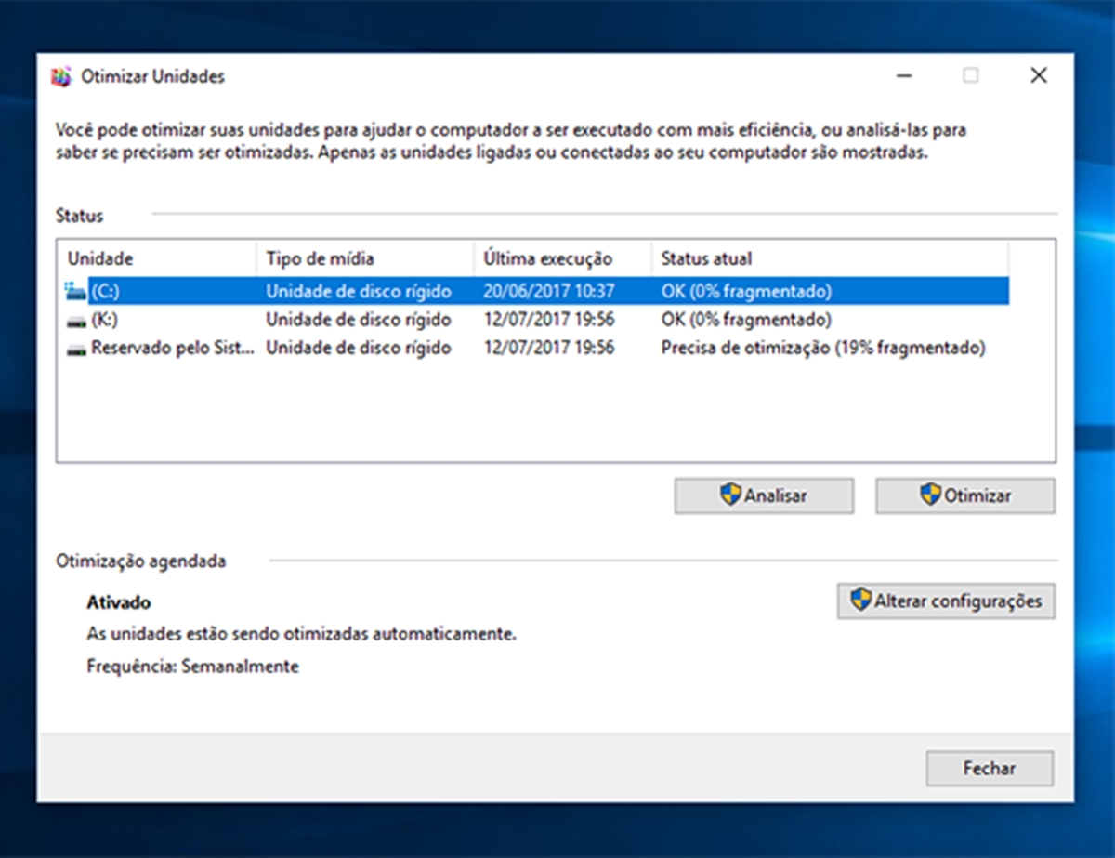Sort by the Última execução column header

pyautogui.click(x=562, y=257)
